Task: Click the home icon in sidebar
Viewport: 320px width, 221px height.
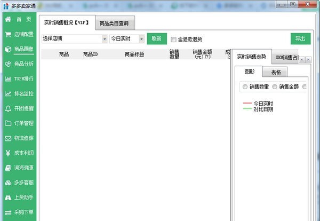Action: (8, 19)
